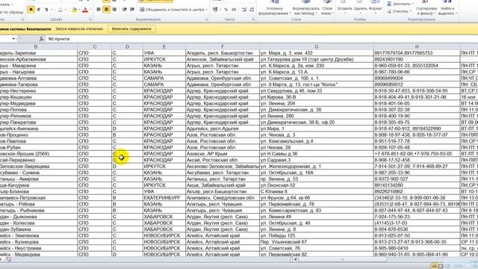Open borders dropdown arrow
This screenshot has height=269, width=478.
(x=65, y=10)
